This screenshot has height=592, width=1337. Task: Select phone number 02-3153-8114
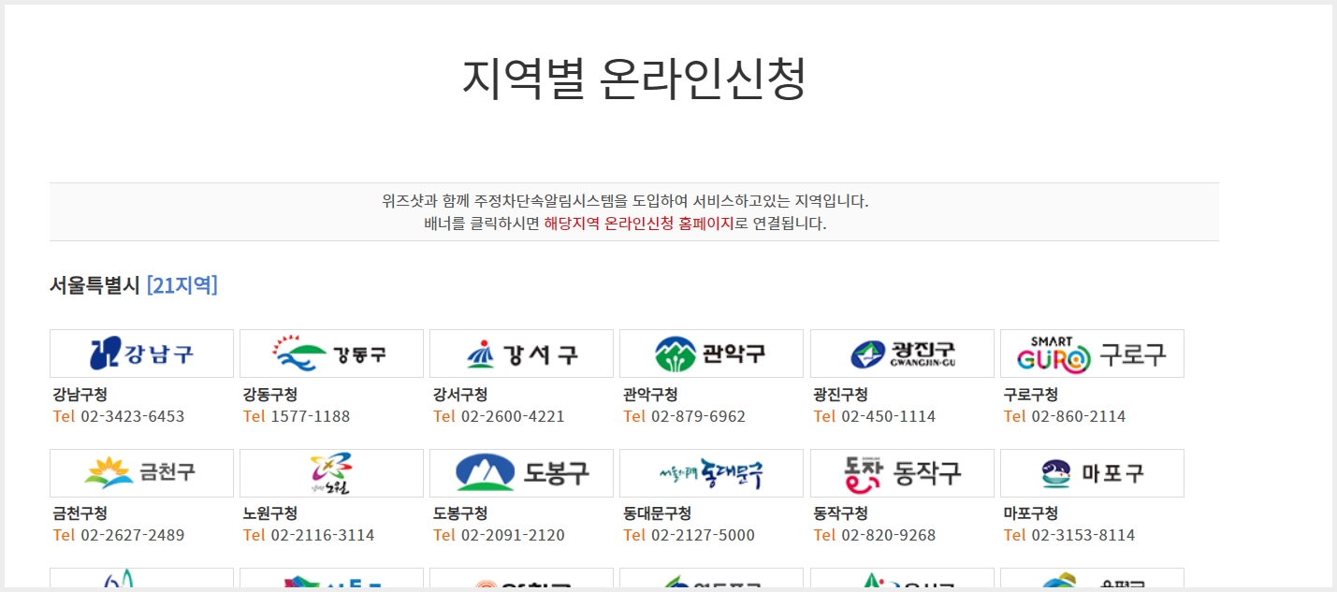(x=1083, y=535)
